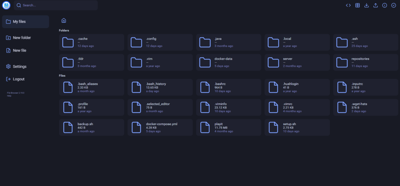
Task: Click the .selected_editor file name
Action: pos(158,104)
